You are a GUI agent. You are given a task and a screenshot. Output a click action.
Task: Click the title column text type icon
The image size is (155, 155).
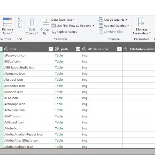coord(6,49)
